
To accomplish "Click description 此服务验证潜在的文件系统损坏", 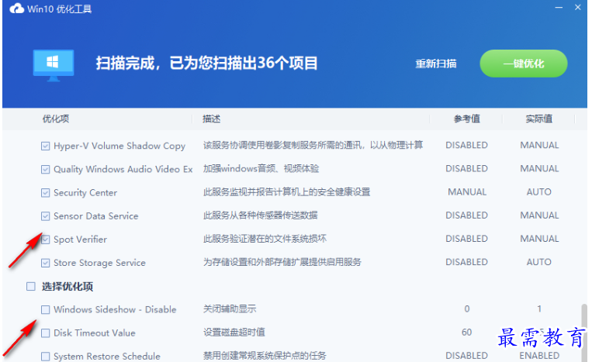I will pyautogui.click(x=265, y=239).
